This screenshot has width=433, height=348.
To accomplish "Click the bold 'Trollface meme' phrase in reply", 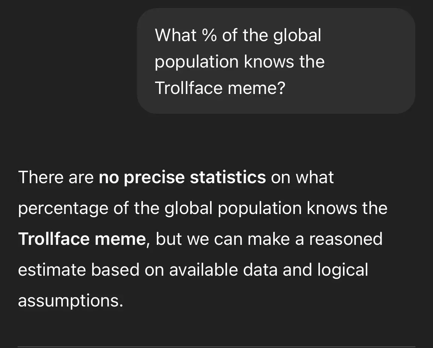I will tap(82, 239).
